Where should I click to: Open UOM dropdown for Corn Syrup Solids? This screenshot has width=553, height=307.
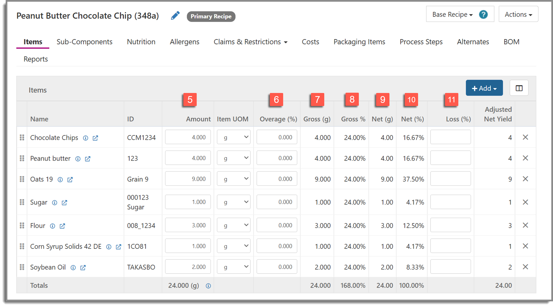234,246
